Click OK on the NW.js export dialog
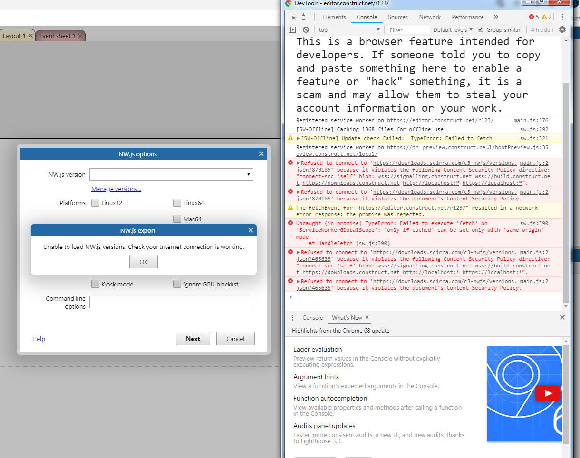 [x=144, y=261]
